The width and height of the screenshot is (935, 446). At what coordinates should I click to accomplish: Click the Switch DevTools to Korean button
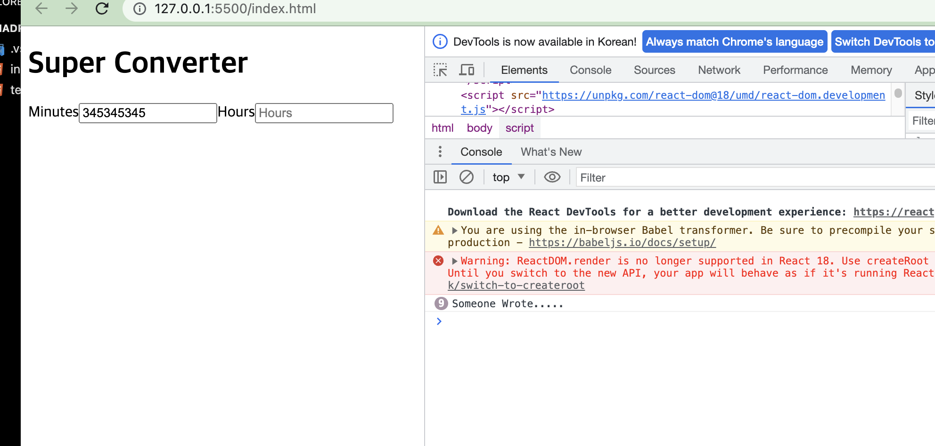point(883,42)
